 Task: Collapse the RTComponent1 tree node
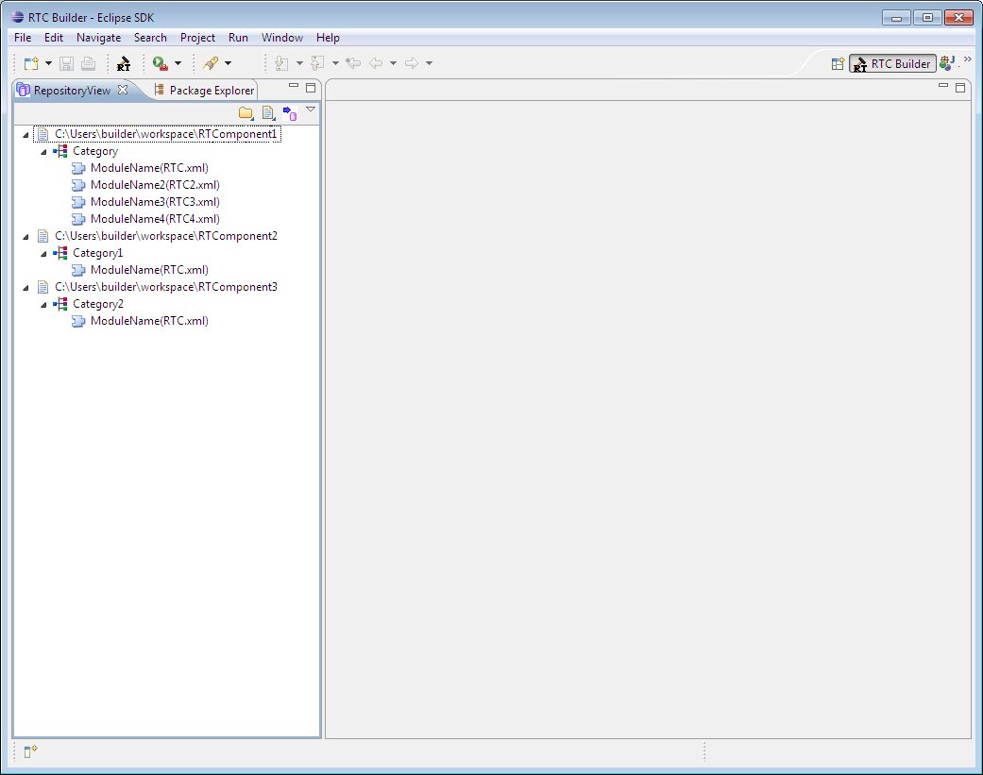coord(25,133)
